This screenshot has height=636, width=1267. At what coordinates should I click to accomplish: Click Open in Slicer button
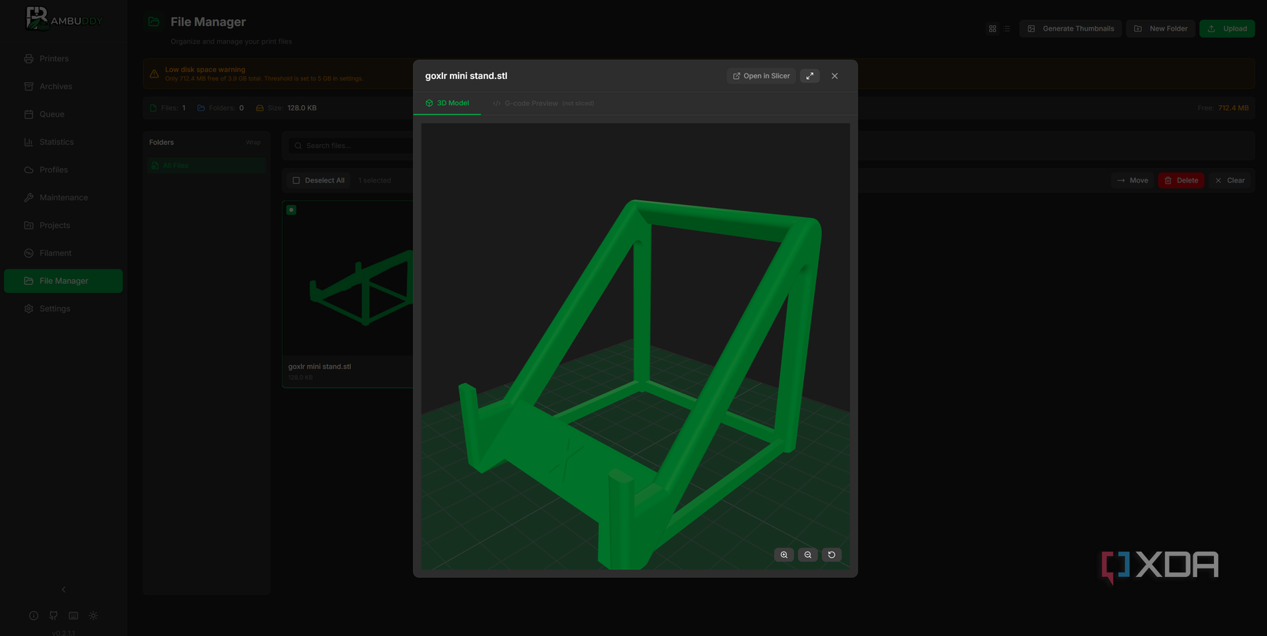pos(761,76)
